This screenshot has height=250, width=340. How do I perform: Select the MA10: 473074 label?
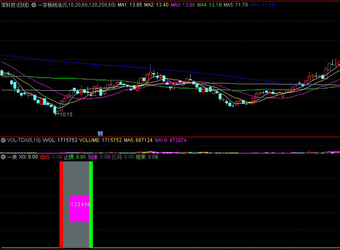(x=171, y=140)
